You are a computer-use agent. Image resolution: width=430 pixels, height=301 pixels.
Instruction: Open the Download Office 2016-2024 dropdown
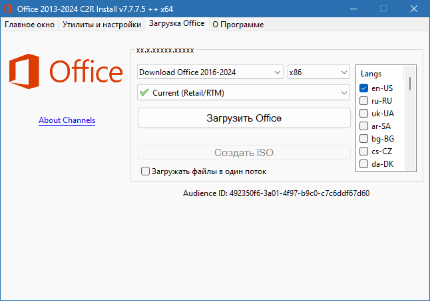[210, 72]
